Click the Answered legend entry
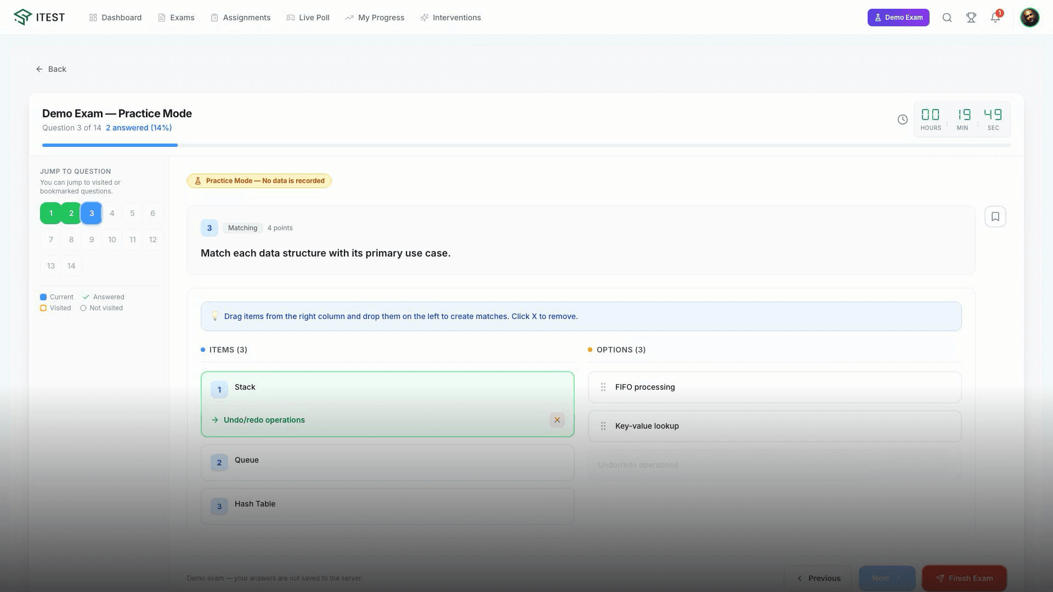1053x592 pixels. point(104,297)
